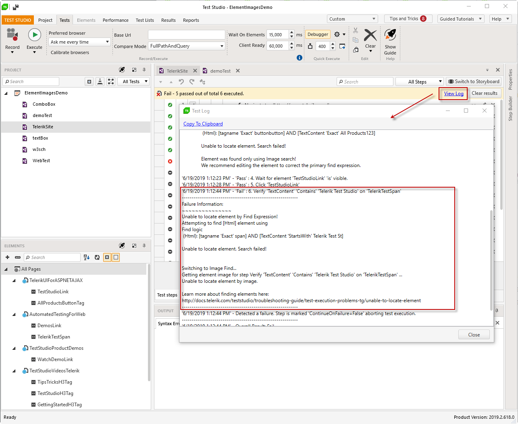The image size is (518, 424).
Task: Collapse all in Project toolbar
Action: click(x=89, y=81)
